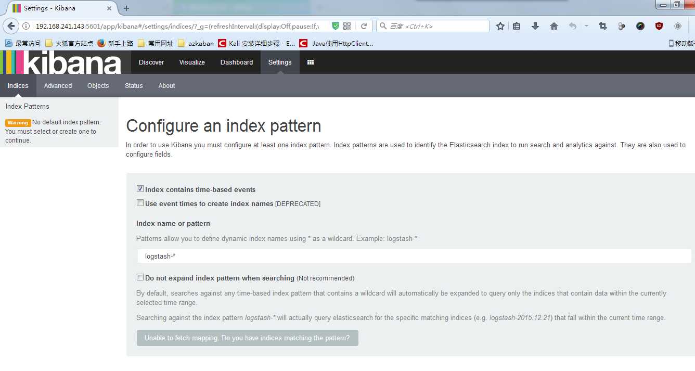Click the gray circles extension icon
This screenshot has width=695, height=371.
coord(622,26)
